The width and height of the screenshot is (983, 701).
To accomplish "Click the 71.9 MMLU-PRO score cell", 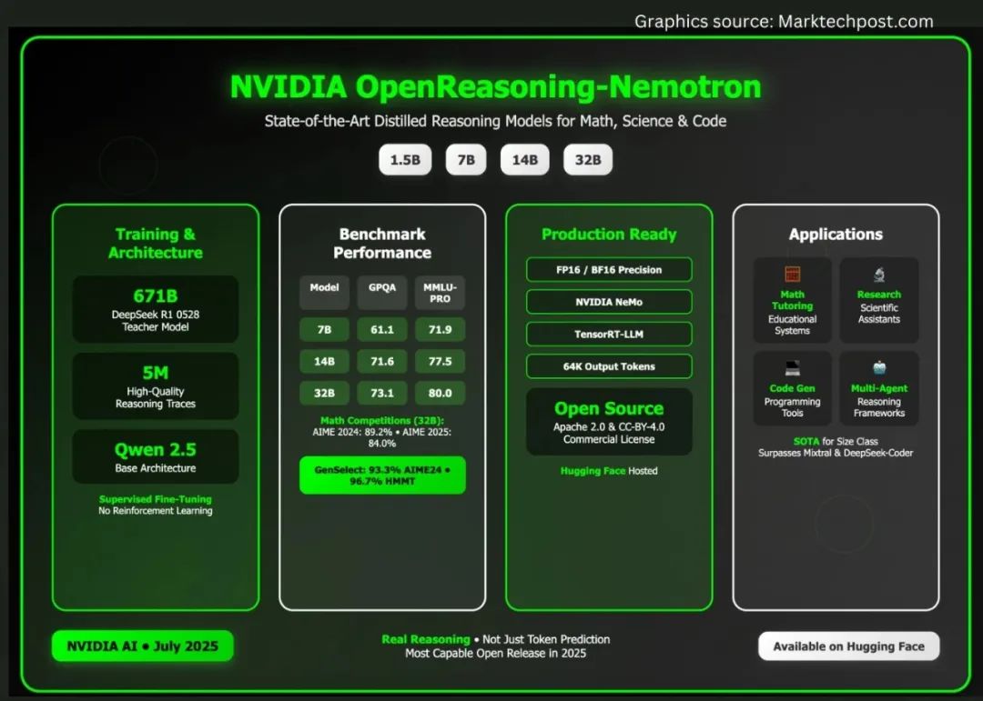I will pyautogui.click(x=440, y=329).
